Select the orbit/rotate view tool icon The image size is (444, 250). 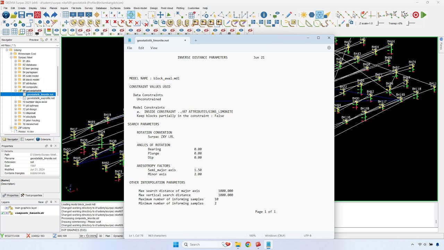[131, 15]
